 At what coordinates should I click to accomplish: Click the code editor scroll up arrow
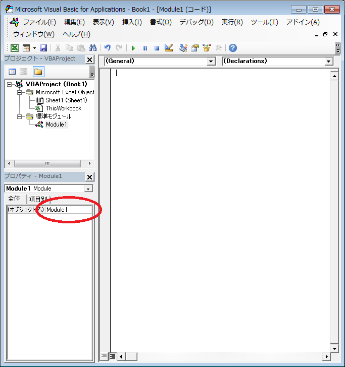pyautogui.click(x=334, y=76)
